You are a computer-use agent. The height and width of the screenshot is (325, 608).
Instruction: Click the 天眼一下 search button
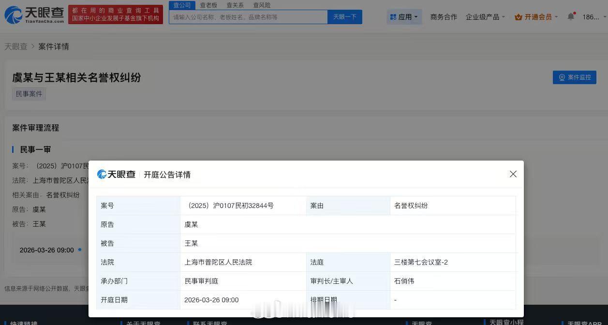344,16
